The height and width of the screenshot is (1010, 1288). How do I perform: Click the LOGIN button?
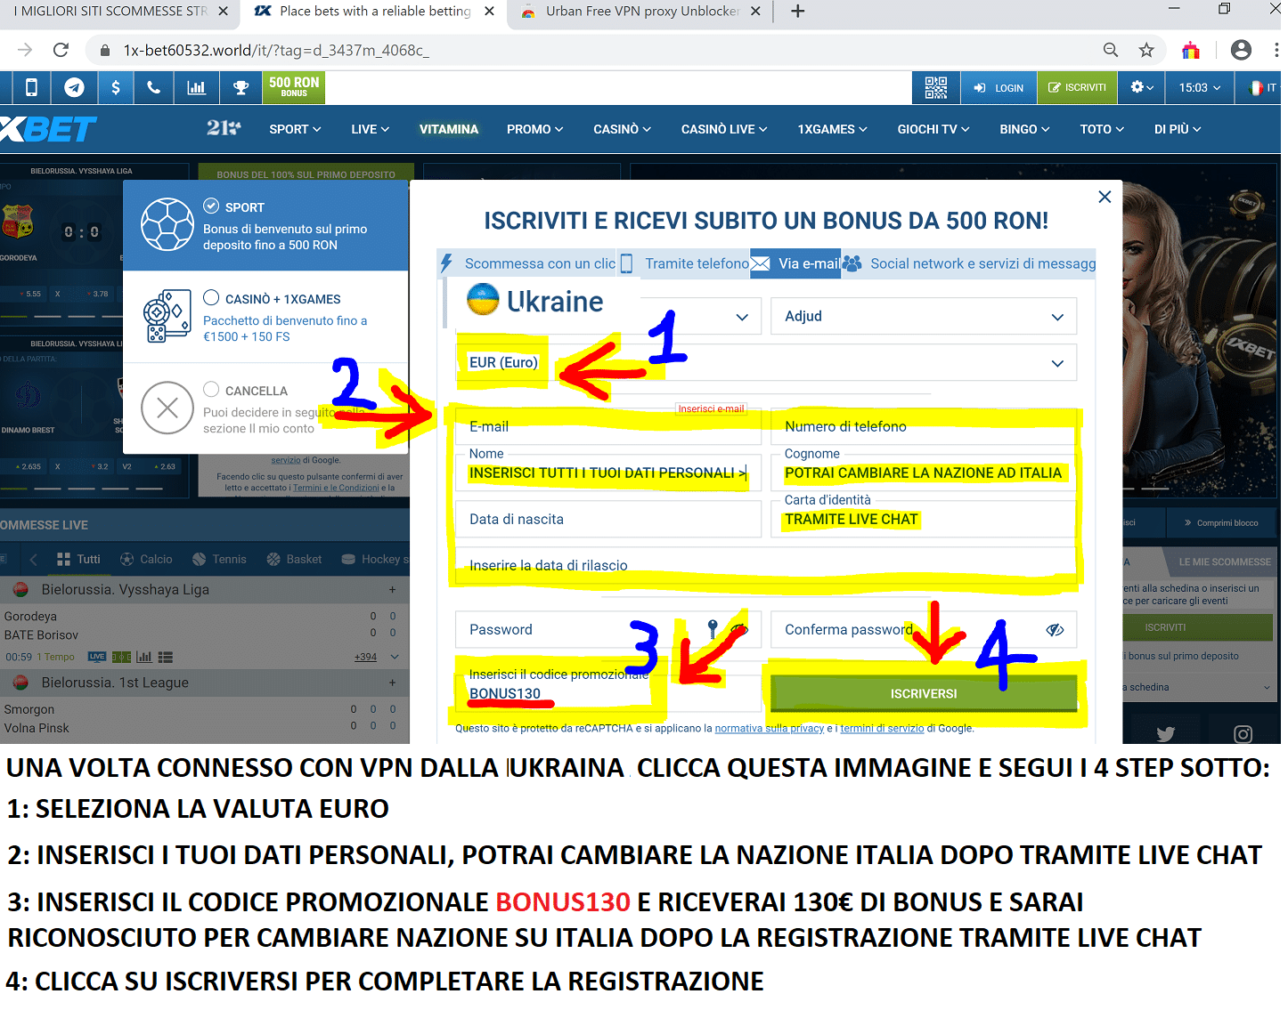tap(999, 88)
